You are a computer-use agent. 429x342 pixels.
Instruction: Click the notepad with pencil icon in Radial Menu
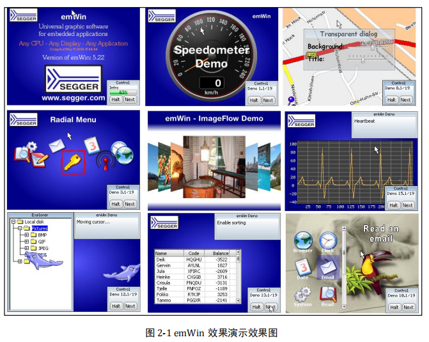click(40, 160)
